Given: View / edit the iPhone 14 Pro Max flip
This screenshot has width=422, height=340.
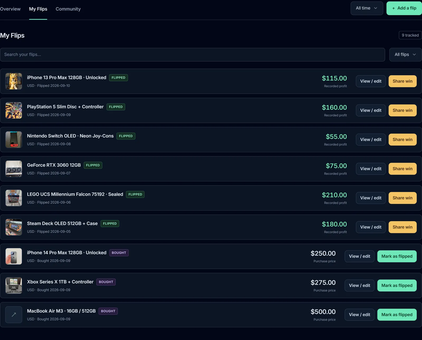Looking at the screenshot, I should tap(359, 256).
